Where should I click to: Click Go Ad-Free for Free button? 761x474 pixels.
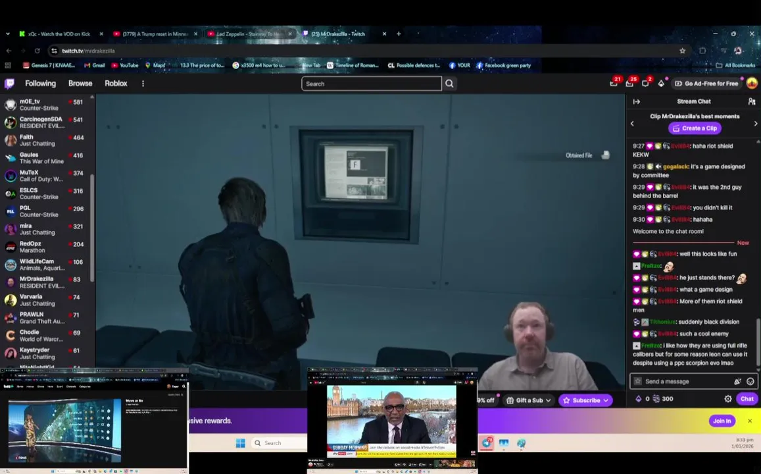[x=706, y=84]
